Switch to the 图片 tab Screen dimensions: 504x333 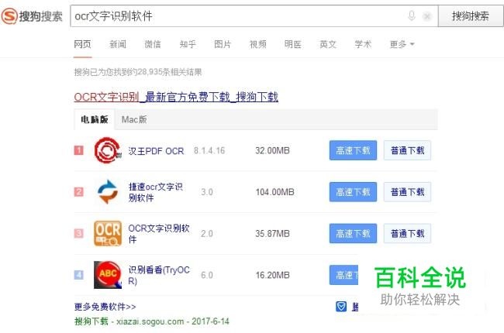pos(223,44)
